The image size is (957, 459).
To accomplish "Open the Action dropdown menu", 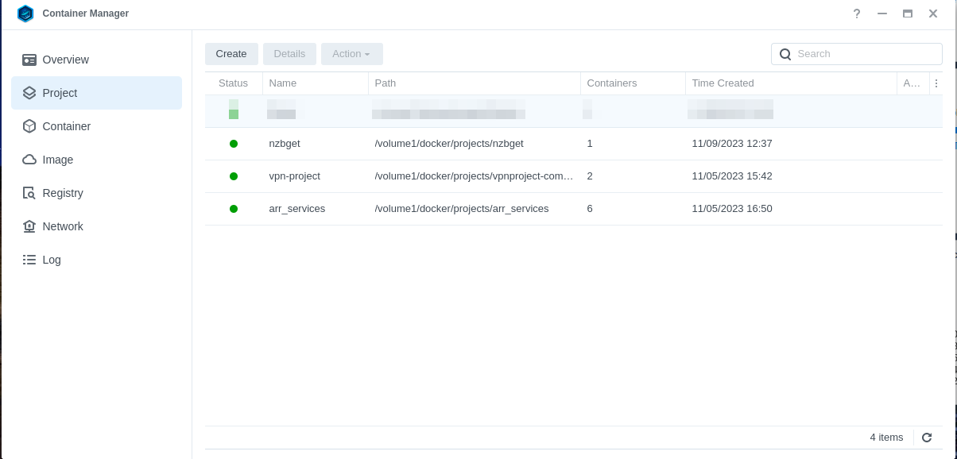I will [351, 54].
